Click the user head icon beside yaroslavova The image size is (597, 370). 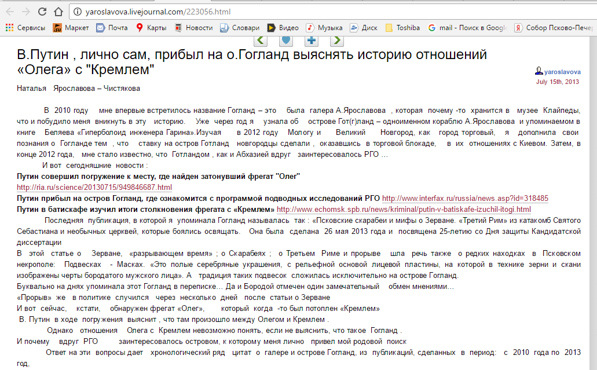pyautogui.click(x=539, y=71)
